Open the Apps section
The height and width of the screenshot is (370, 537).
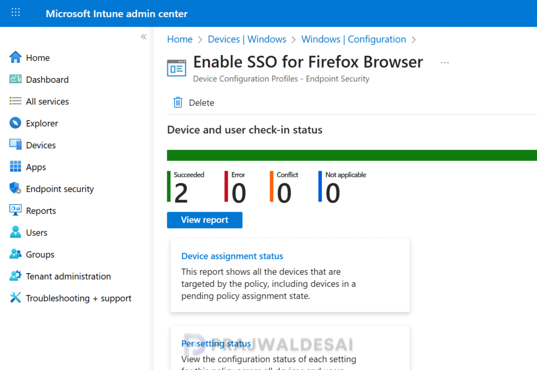(x=36, y=167)
